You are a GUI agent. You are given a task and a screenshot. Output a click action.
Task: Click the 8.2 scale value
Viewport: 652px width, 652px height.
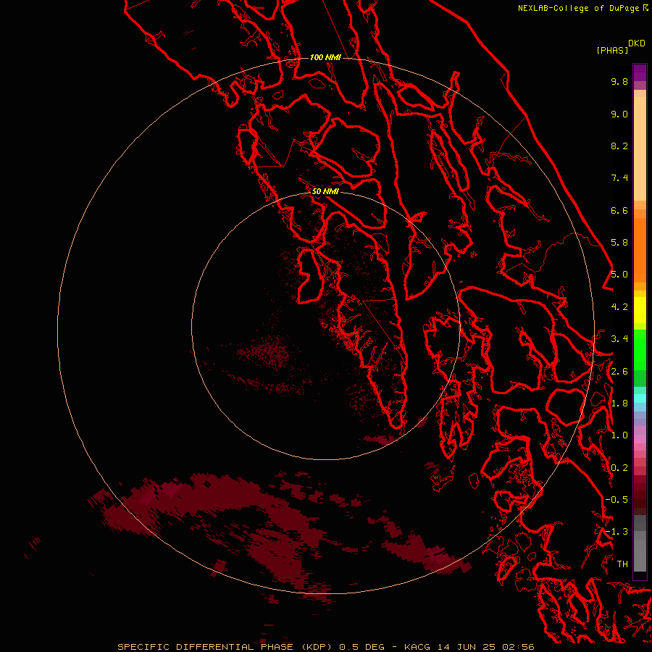619,146
